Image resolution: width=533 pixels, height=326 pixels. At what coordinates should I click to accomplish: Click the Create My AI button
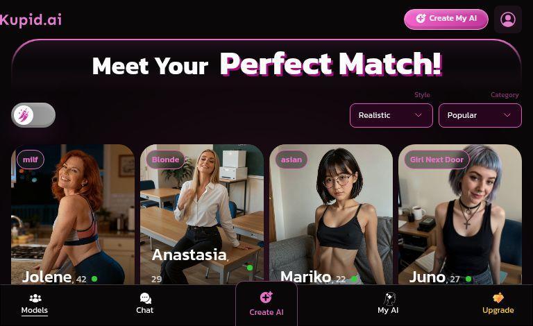[x=446, y=19]
